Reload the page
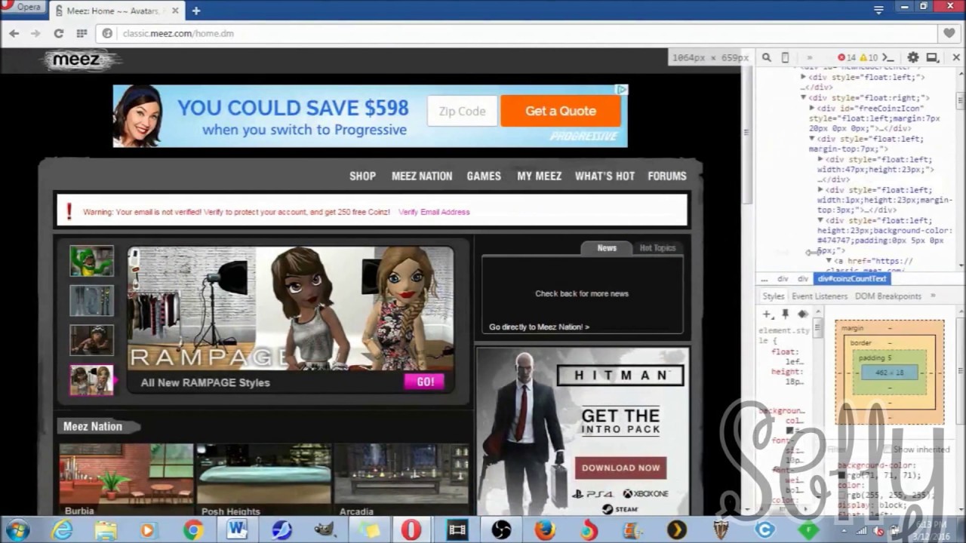 [x=58, y=33]
